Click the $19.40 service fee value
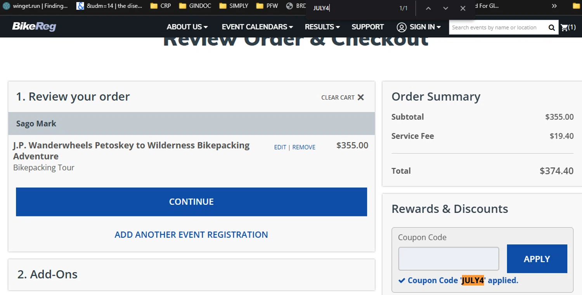Screen dimensions: 582x295 click(561, 136)
